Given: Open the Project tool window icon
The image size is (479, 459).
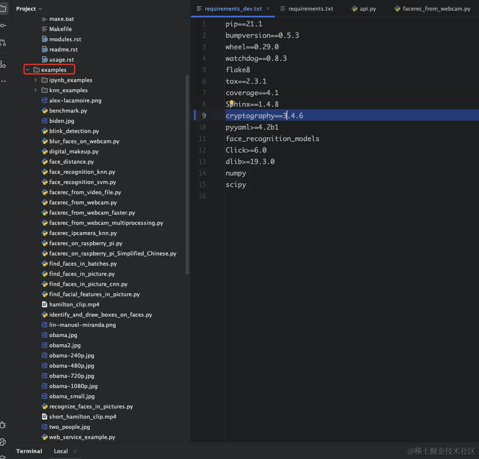Looking at the screenshot, I should point(3,8).
